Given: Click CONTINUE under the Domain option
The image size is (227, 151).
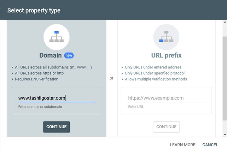Looking at the screenshot, I should pos(56,127).
